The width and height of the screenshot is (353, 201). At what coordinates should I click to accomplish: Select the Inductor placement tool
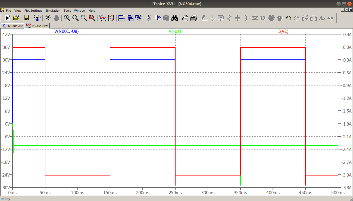tap(246, 18)
